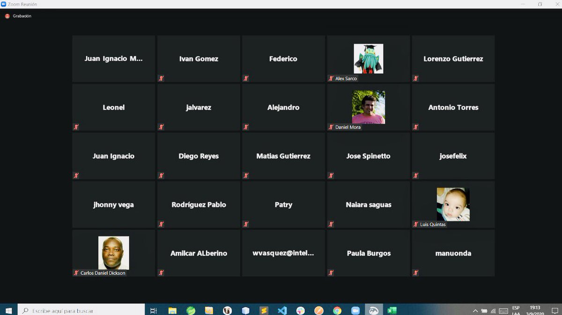
Task: Click the muted mic icon on Patry tile
Action: [246, 224]
